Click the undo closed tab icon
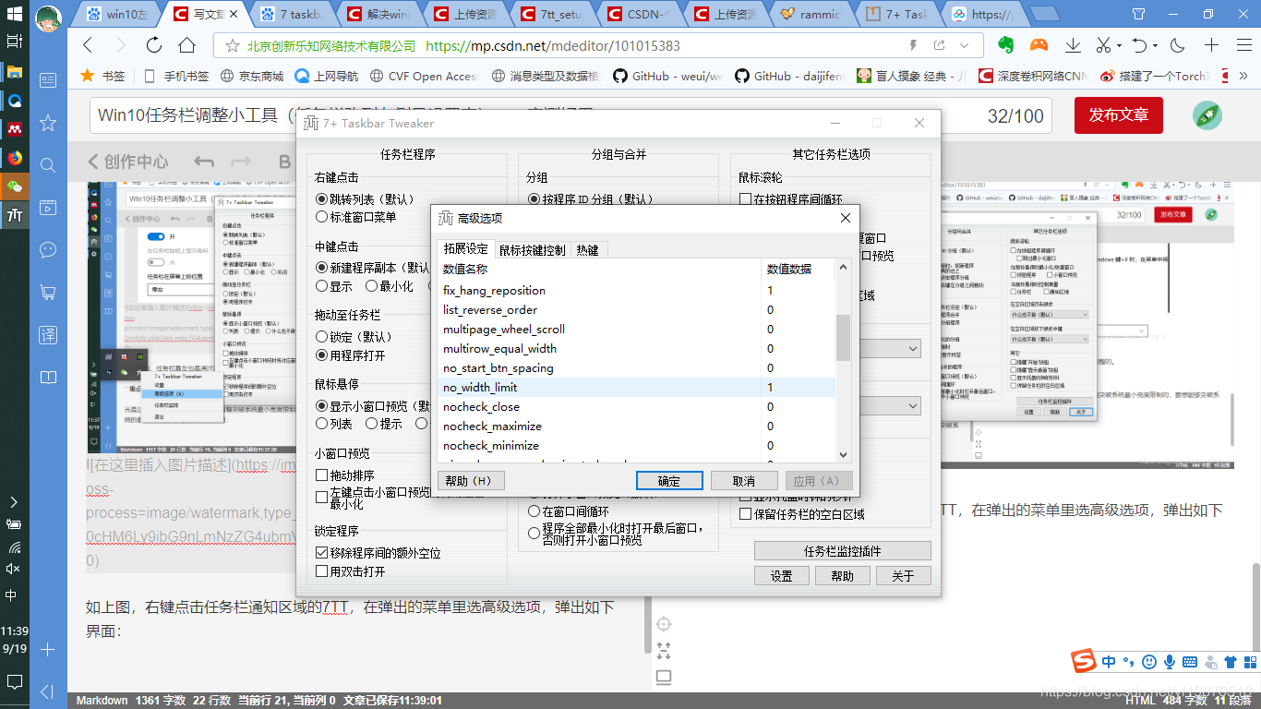The width and height of the screenshot is (1261, 709). point(1140,45)
